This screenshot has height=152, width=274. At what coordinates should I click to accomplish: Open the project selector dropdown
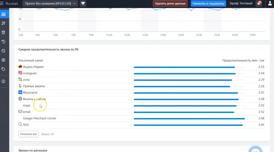tap(50, 3)
